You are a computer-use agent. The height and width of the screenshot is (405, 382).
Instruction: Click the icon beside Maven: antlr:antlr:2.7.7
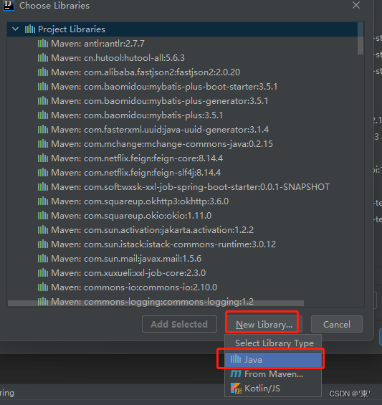43,44
